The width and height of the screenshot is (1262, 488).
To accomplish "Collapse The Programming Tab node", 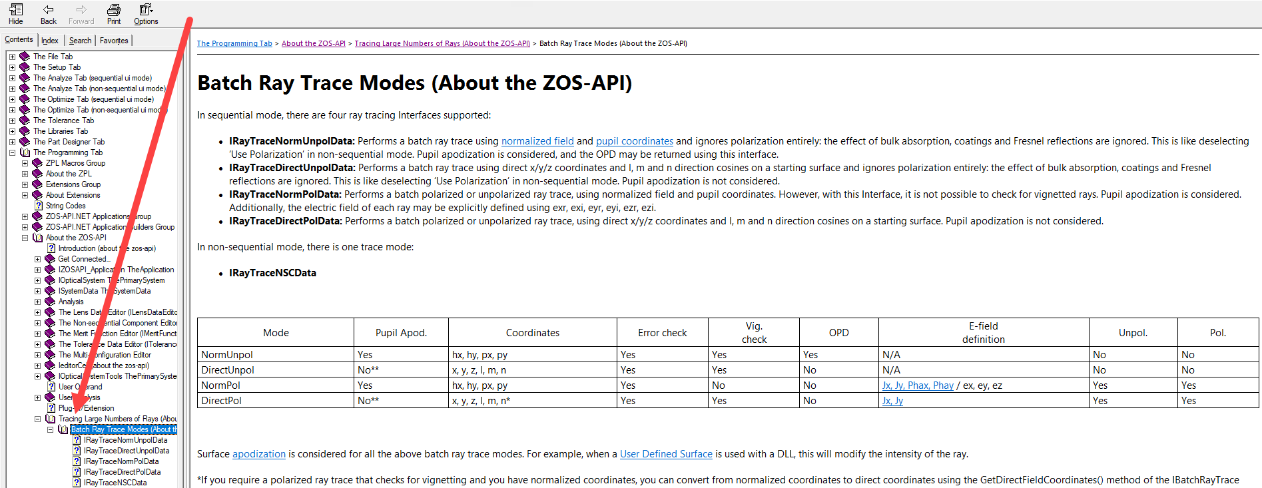I will [x=12, y=152].
